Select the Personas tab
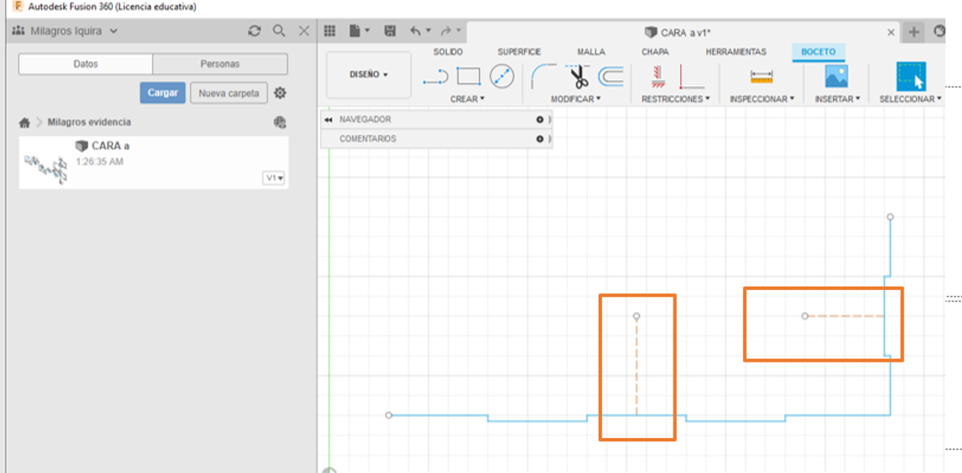 click(220, 64)
